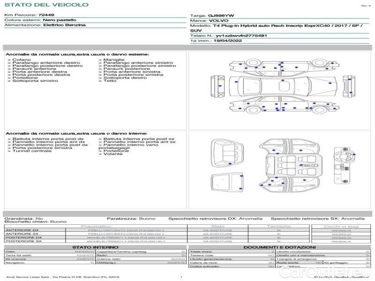Screen dimensions: 375x281
Task: Click the 'Parabrezza: Buono' field
Action: [131, 219]
